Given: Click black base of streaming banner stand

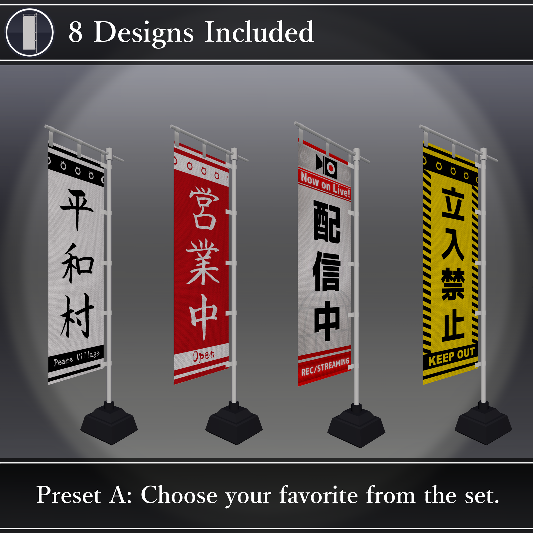Looking at the screenshot, I should [356, 426].
